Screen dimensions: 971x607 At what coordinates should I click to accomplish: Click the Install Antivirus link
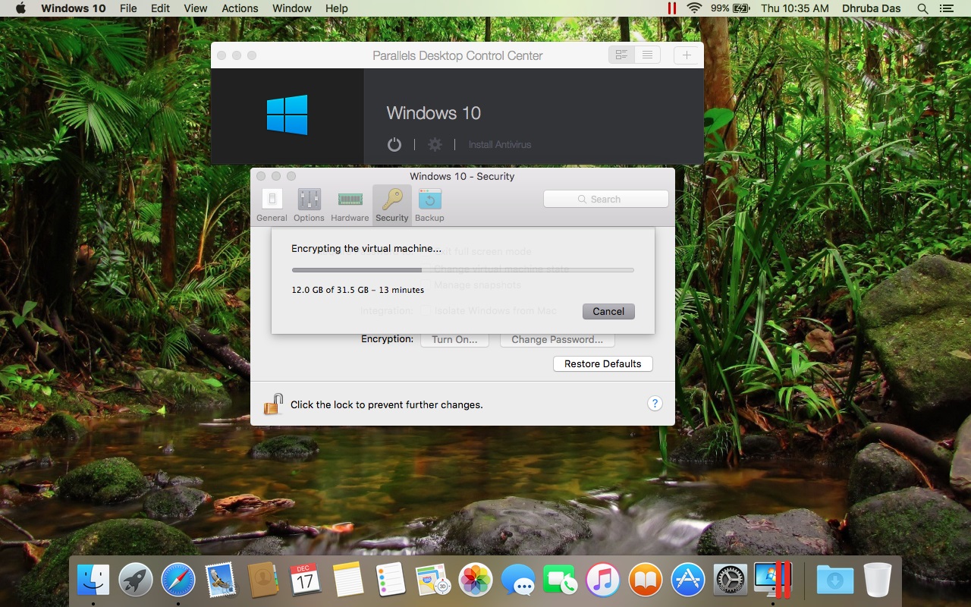(499, 144)
